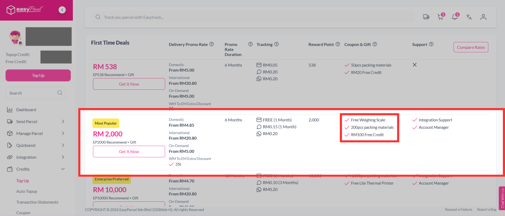
Task: Click help icon next to Delivery Promo Rate
Action: (212, 44)
